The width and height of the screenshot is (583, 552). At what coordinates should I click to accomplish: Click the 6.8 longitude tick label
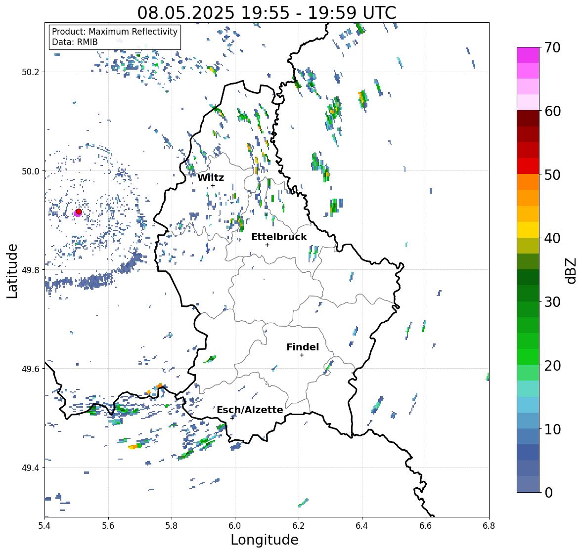coord(489,526)
